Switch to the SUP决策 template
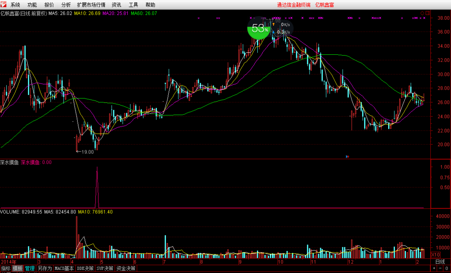Screen dimensions: 451x273 point(105,268)
